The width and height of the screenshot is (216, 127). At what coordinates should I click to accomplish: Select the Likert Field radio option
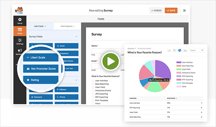tap(93, 87)
